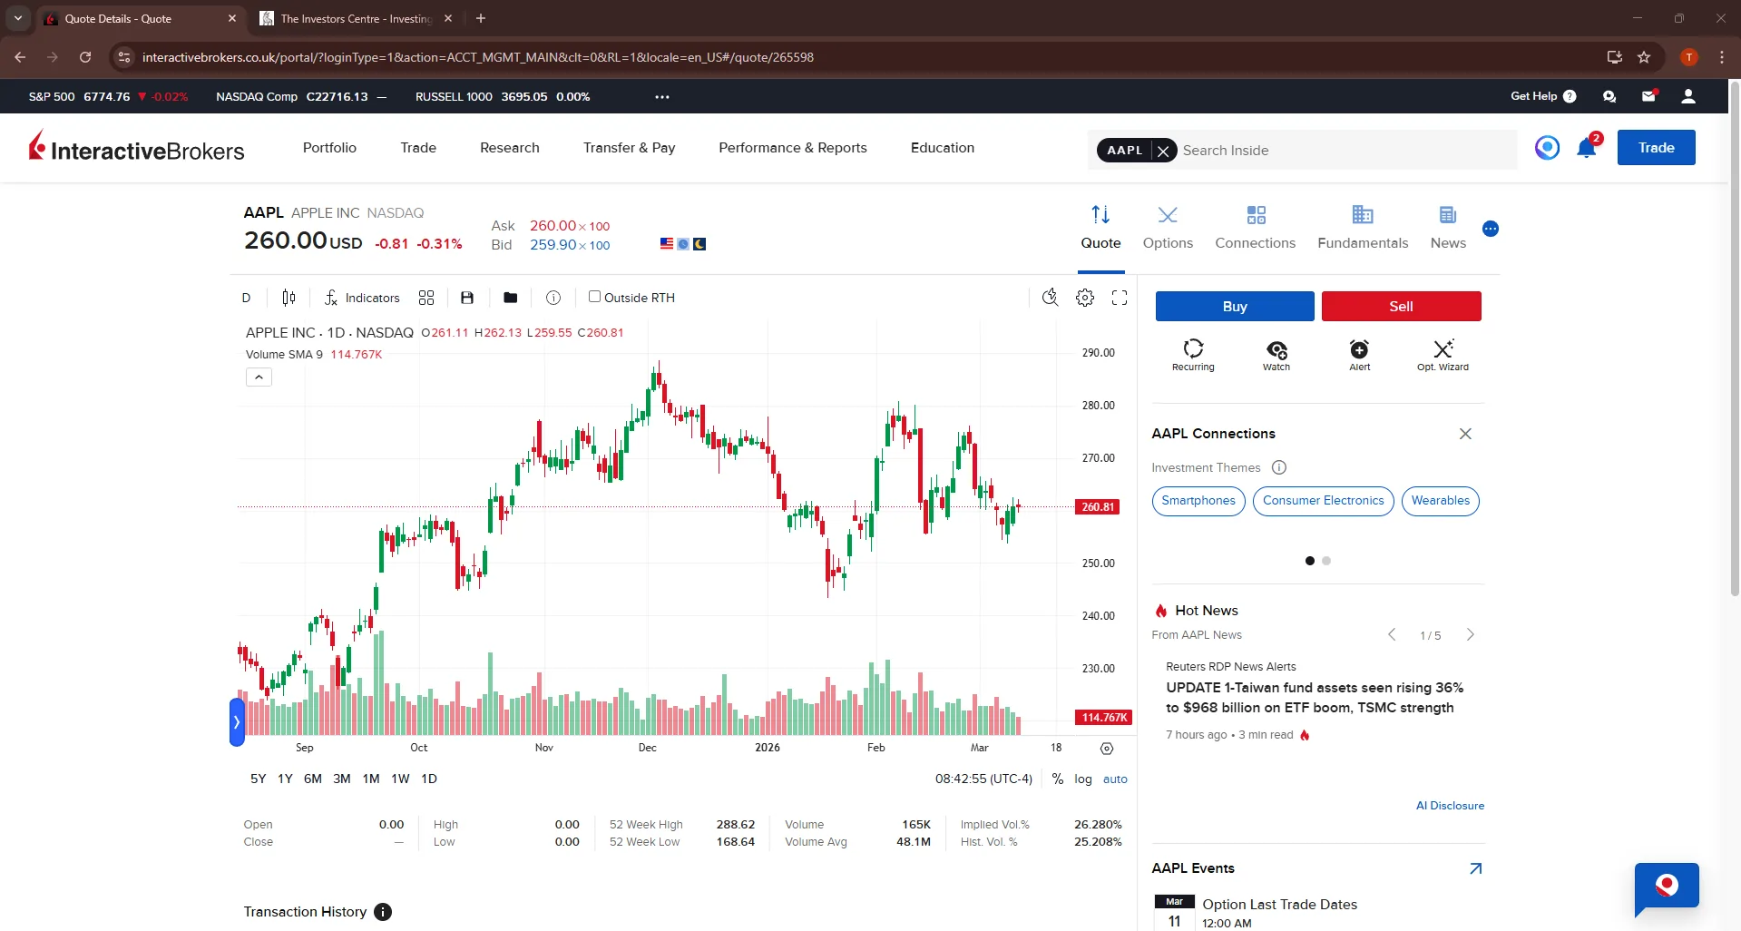The width and height of the screenshot is (1741, 931).
Task: Switch to the News tab
Action: click(1448, 228)
